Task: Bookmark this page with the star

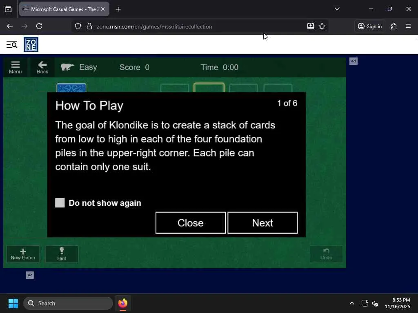Action: 322,26
